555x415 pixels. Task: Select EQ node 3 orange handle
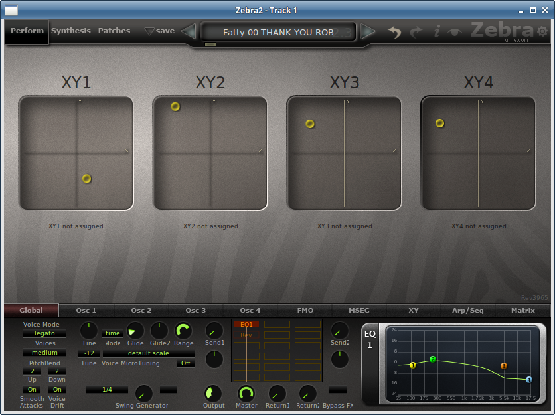[504, 366]
